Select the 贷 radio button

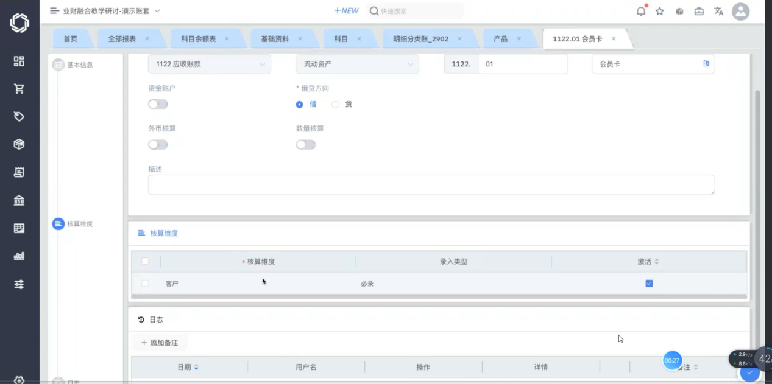pyautogui.click(x=335, y=105)
